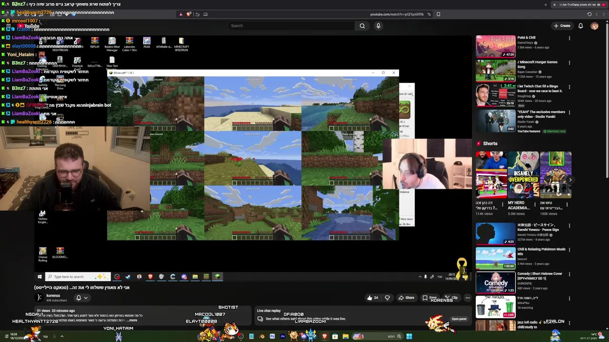
Task: Click Brave browser icon in video taskbar
Action: [x=150, y=277]
